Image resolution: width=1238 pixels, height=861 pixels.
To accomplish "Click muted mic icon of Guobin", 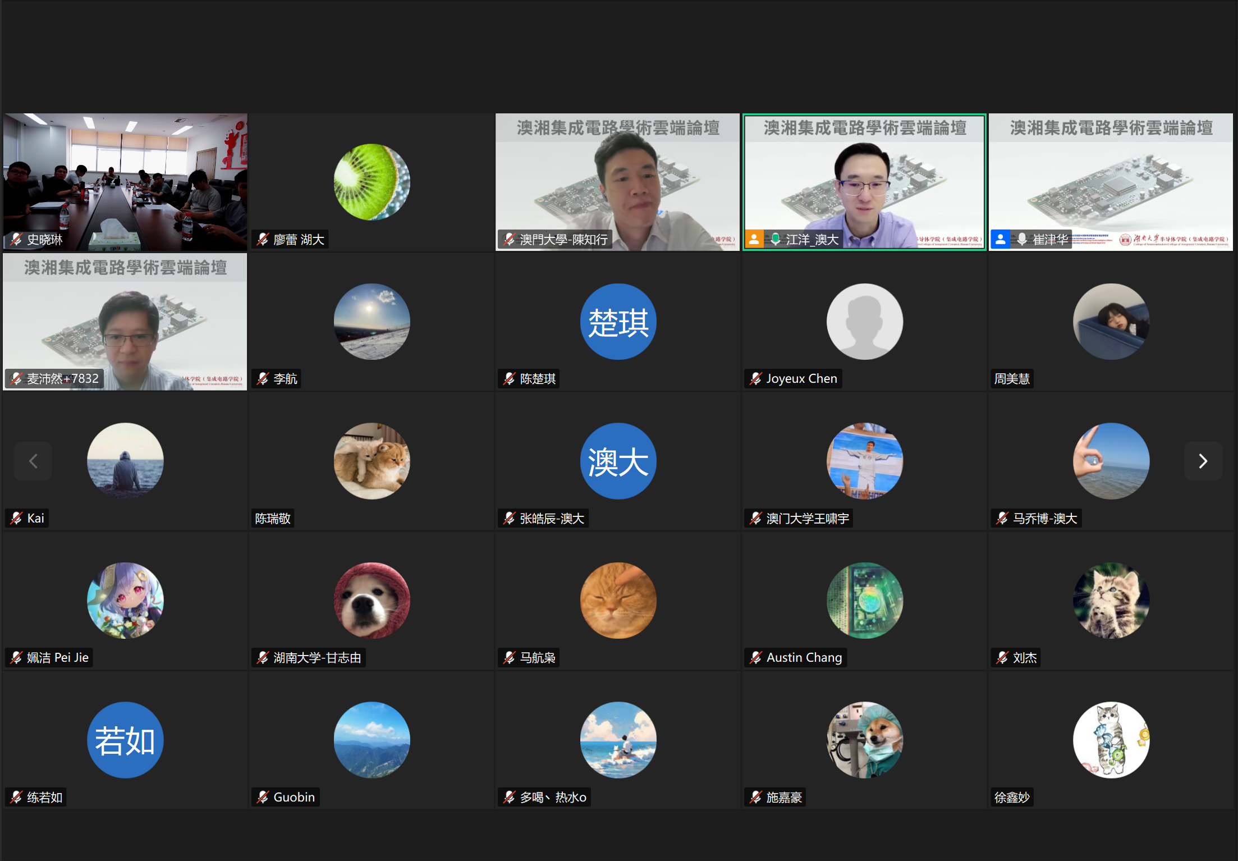I will pyautogui.click(x=263, y=797).
